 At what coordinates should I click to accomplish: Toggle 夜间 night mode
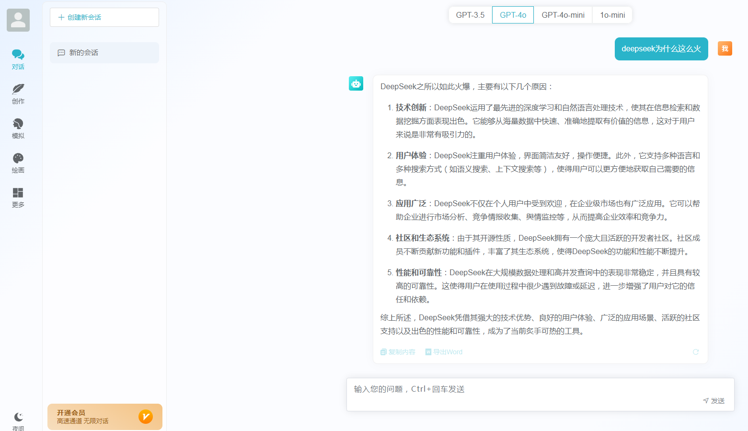pos(18,421)
